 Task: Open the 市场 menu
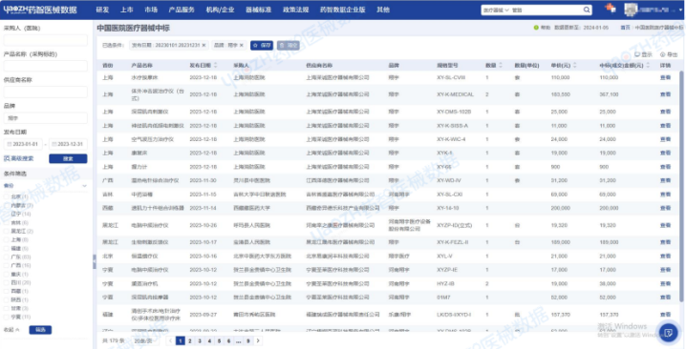point(151,10)
